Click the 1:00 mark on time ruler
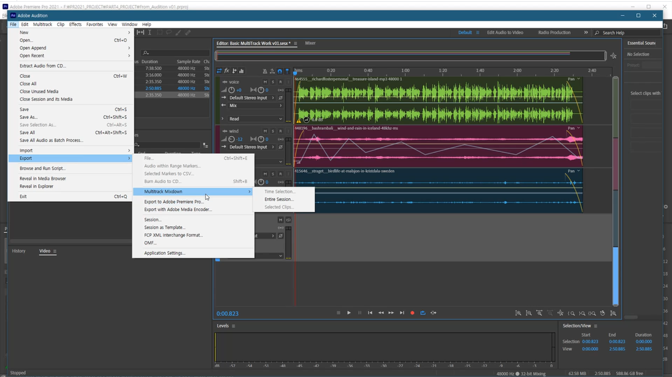This screenshot has height=377, width=672. tap(405, 70)
